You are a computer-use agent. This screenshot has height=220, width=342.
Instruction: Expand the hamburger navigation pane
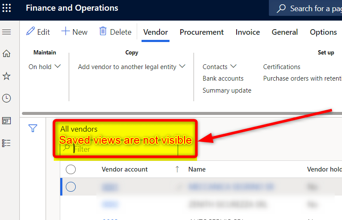[x=6, y=32]
